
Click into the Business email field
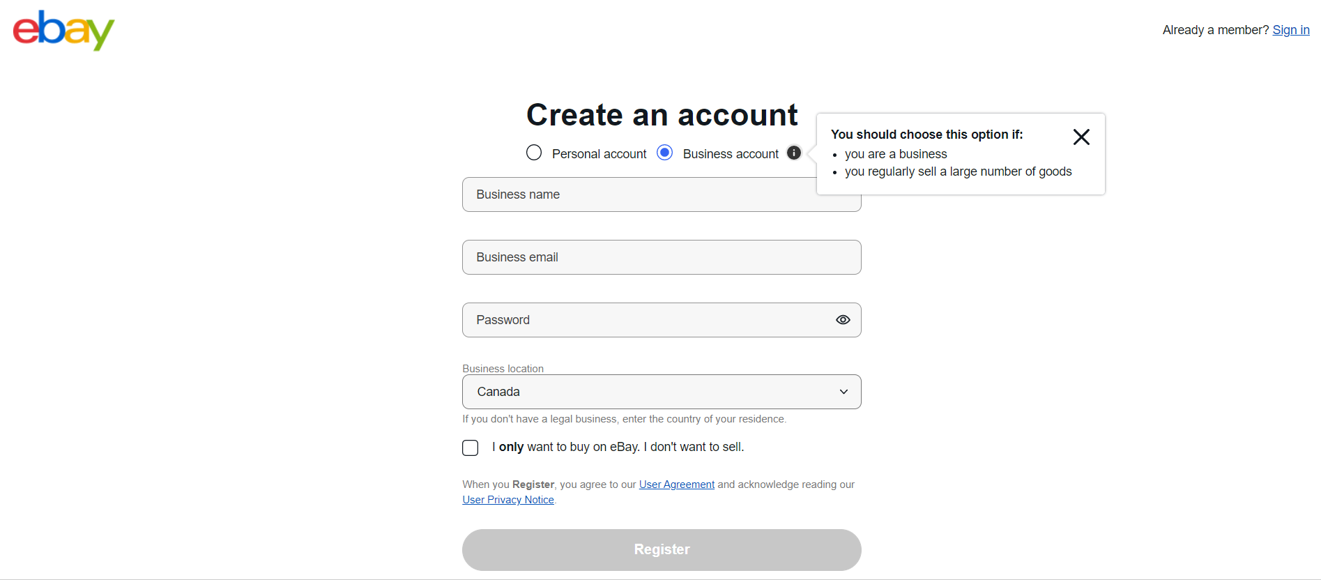pyautogui.click(x=661, y=257)
